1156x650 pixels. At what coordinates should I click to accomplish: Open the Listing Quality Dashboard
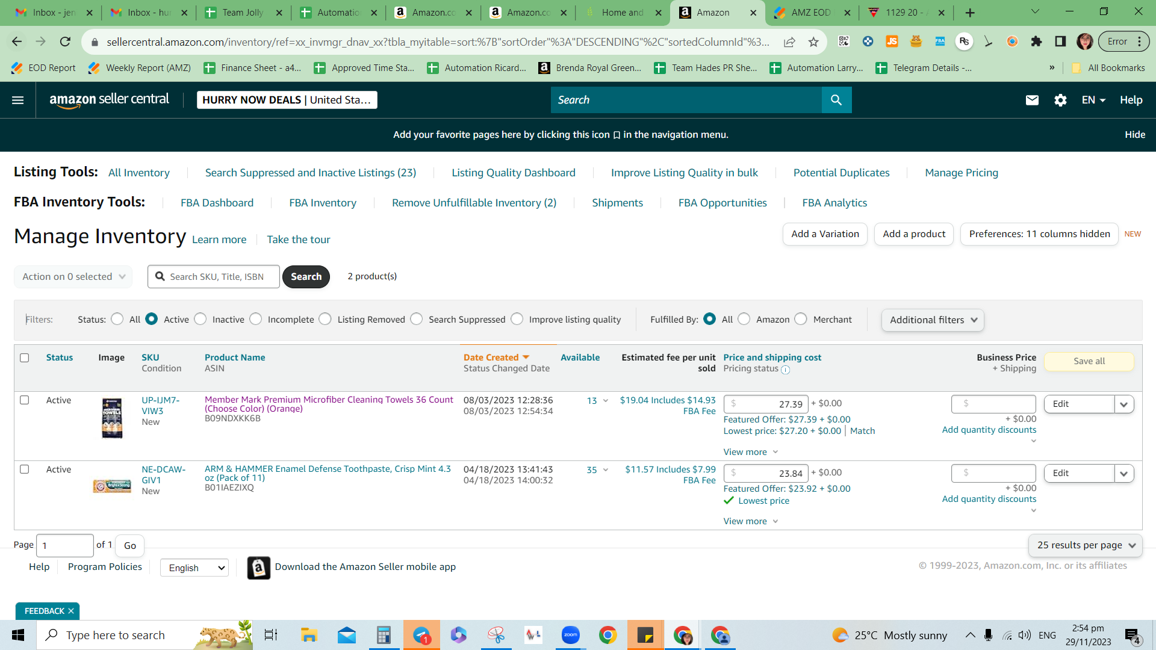click(514, 173)
